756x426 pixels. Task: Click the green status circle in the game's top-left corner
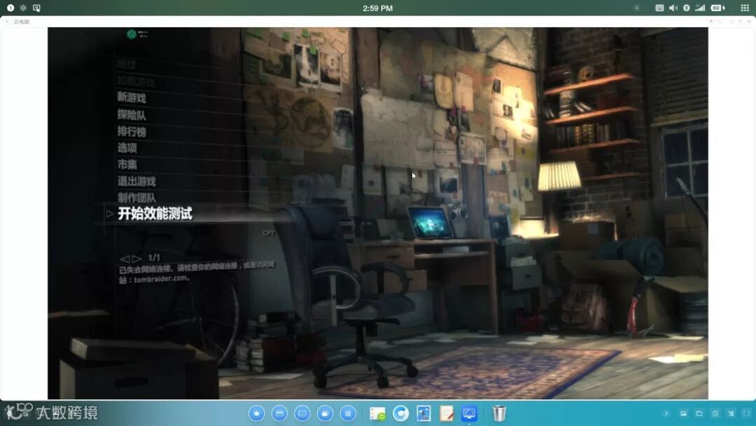click(132, 34)
